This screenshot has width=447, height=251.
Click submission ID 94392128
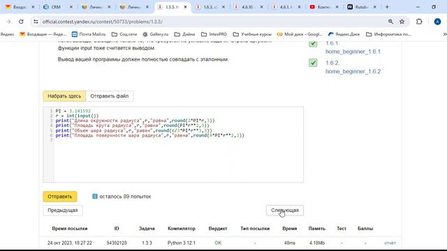(x=117, y=243)
